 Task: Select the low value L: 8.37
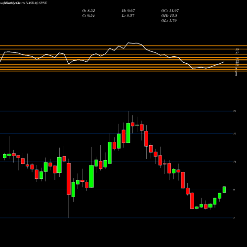128,16
